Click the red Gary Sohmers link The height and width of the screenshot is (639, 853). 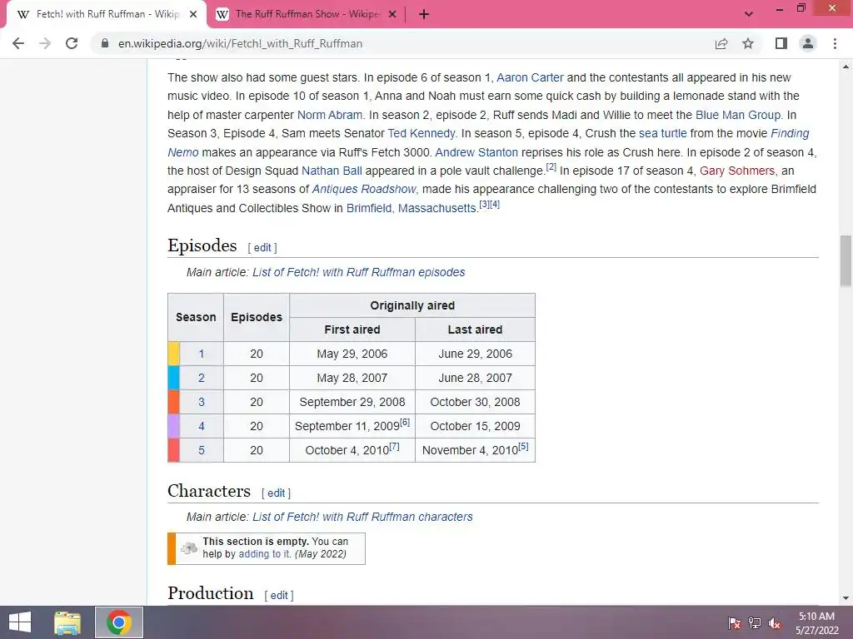pyautogui.click(x=737, y=171)
